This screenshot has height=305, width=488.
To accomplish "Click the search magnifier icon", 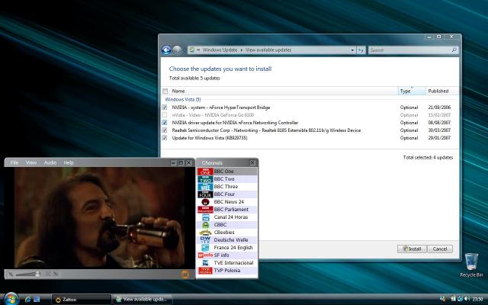I will 454,50.
